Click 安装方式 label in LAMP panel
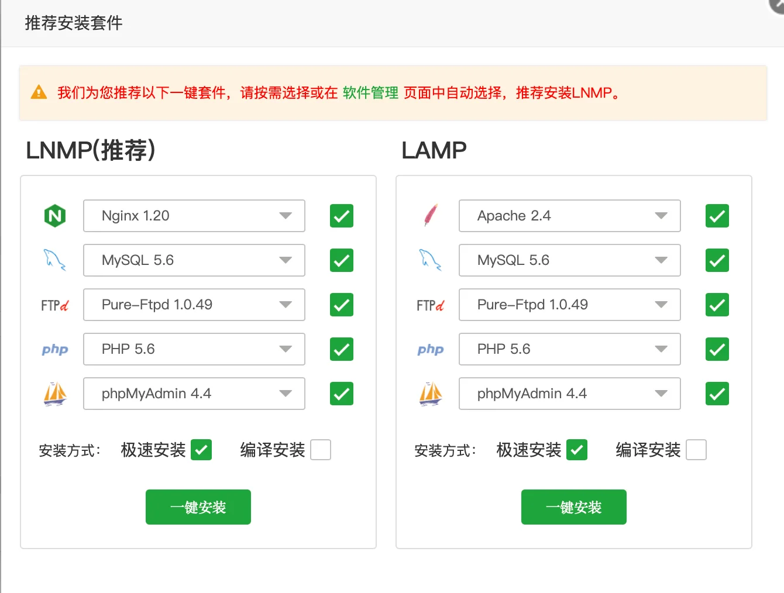 (445, 450)
